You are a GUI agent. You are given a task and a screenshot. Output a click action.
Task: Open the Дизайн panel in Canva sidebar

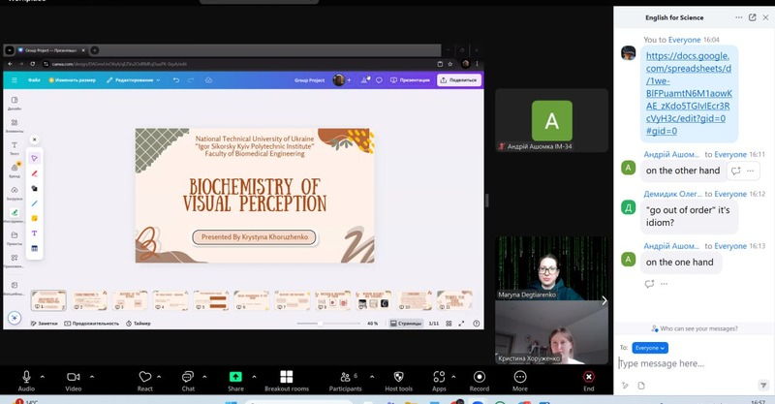[15, 103]
